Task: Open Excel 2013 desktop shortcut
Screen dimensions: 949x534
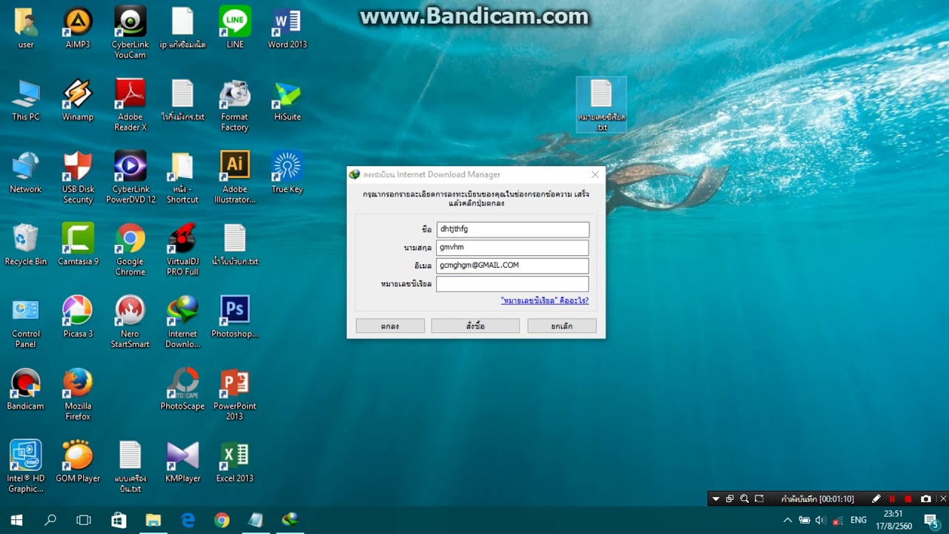Action: pos(234,462)
